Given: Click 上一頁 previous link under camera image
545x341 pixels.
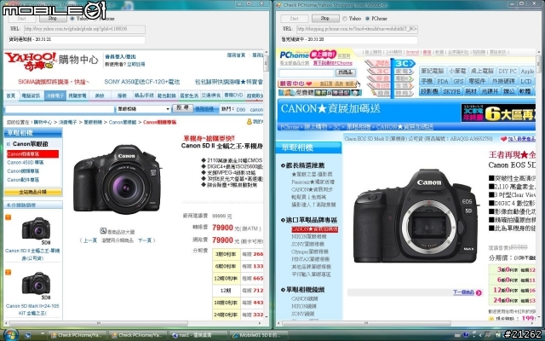Looking at the screenshot, I should (89, 240).
